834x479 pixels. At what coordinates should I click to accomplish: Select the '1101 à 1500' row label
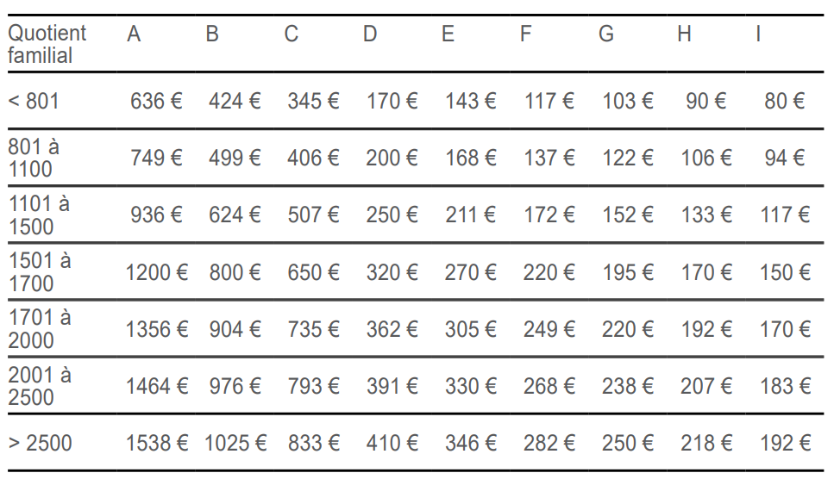tap(39, 215)
